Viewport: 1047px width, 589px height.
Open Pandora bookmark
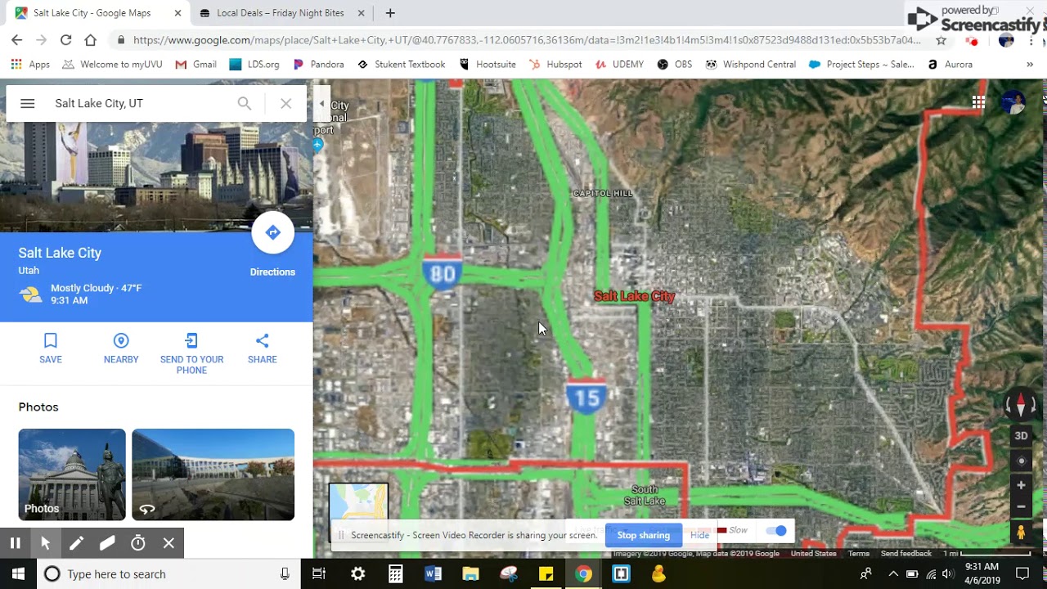[318, 65]
